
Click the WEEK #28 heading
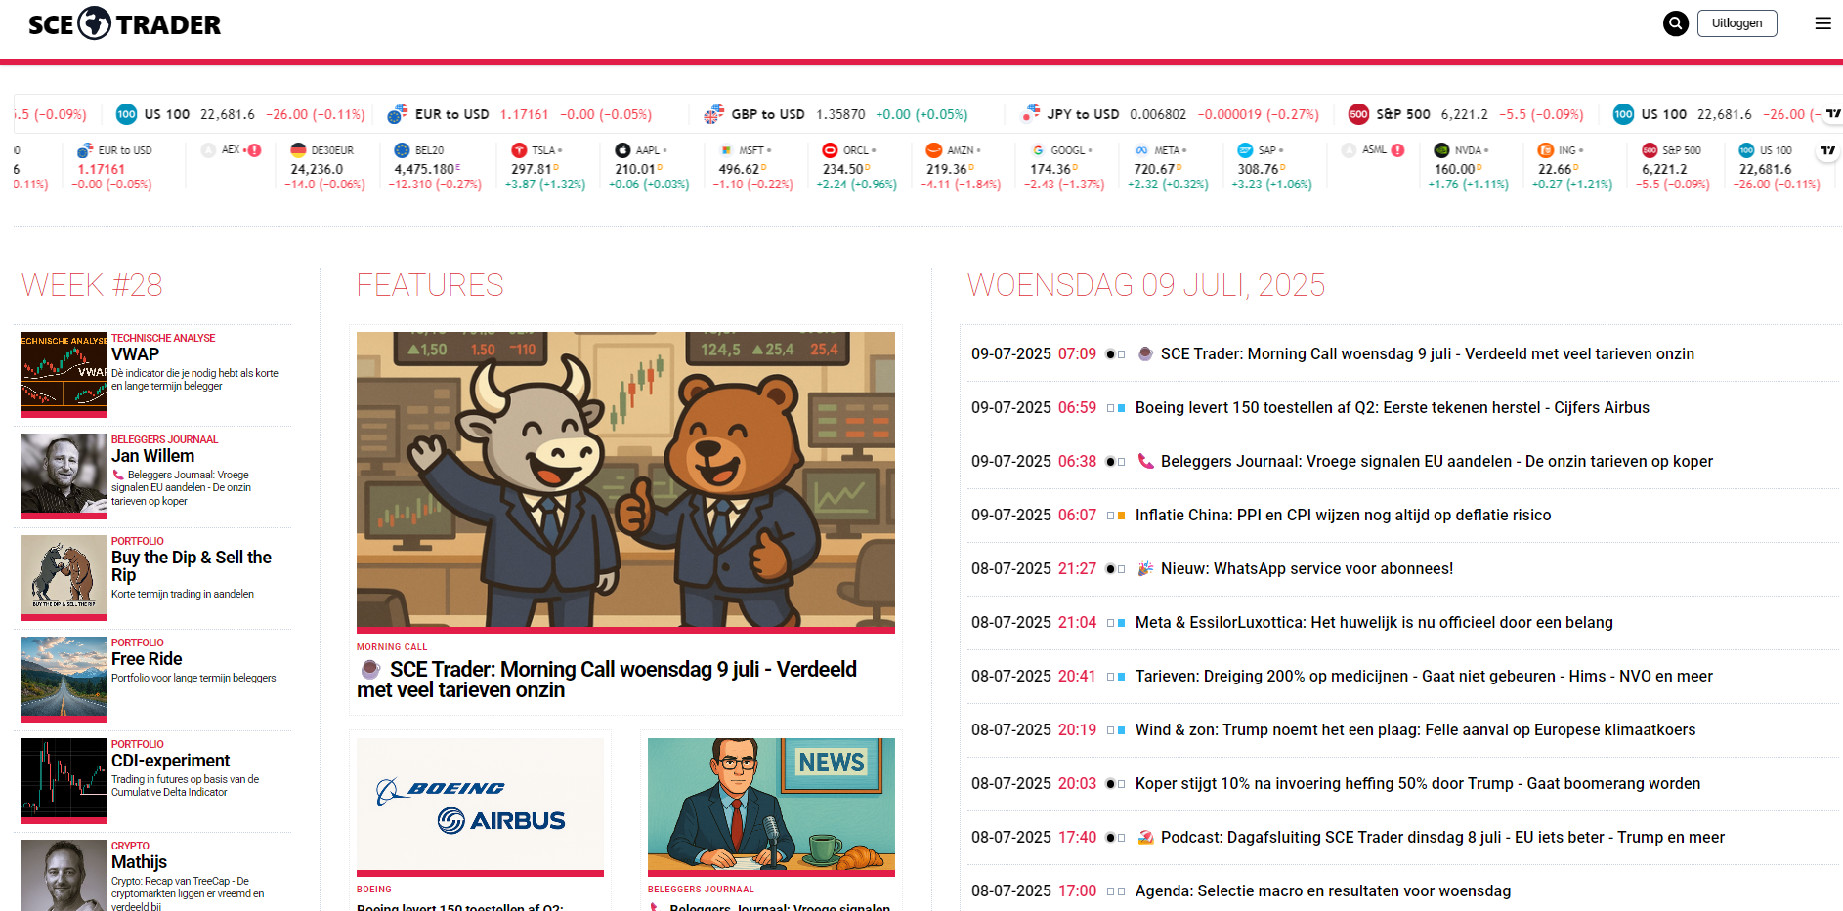(92, 285)
